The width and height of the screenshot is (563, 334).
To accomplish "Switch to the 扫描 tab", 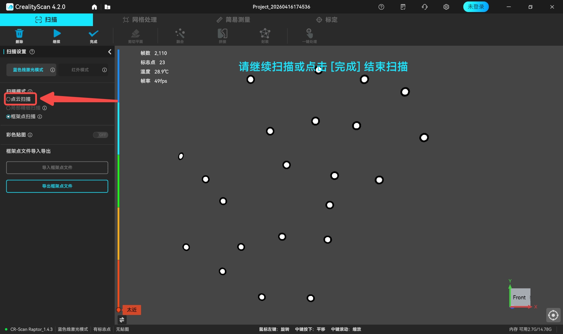I will [46, 20].
